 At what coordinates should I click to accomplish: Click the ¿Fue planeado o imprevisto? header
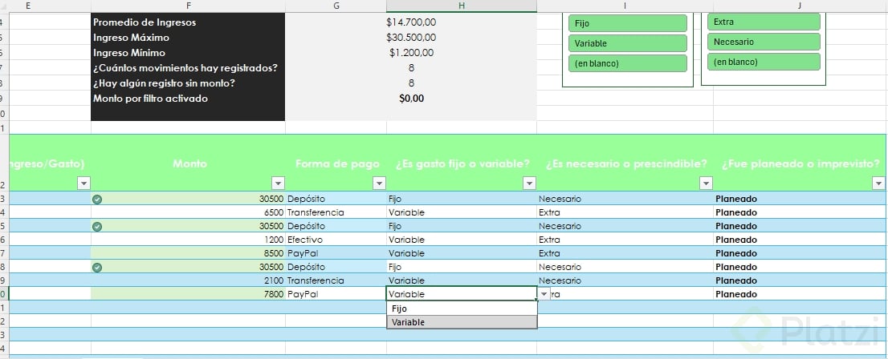pyautogui.click(x=800, y=163)
